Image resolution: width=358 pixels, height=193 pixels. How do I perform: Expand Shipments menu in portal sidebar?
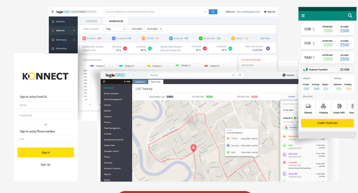click(74, 30)
